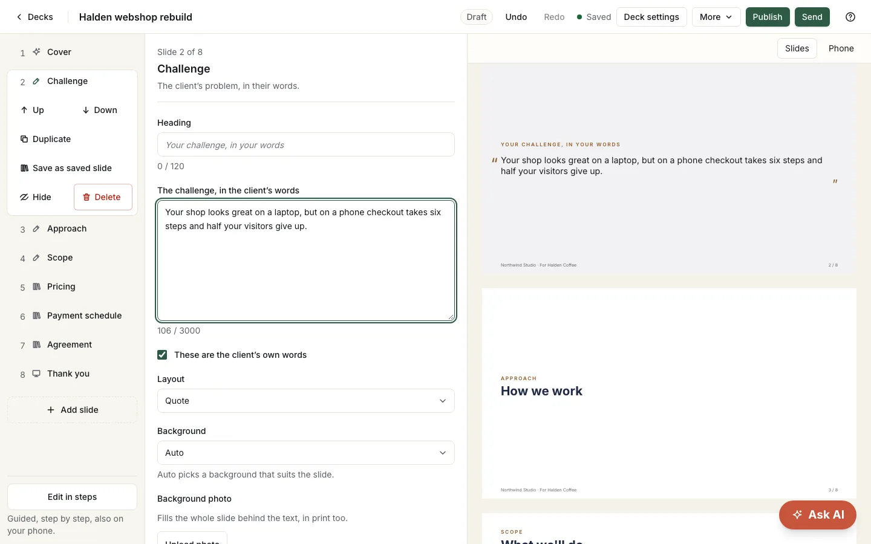Expand the More menu
The width and height of the screenshot is (871, 544).
[x=716, y=17]
